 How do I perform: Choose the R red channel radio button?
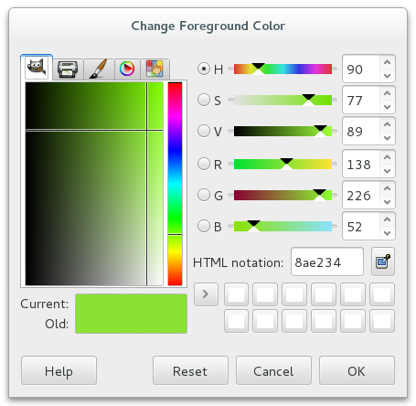[x=204, y=164]
